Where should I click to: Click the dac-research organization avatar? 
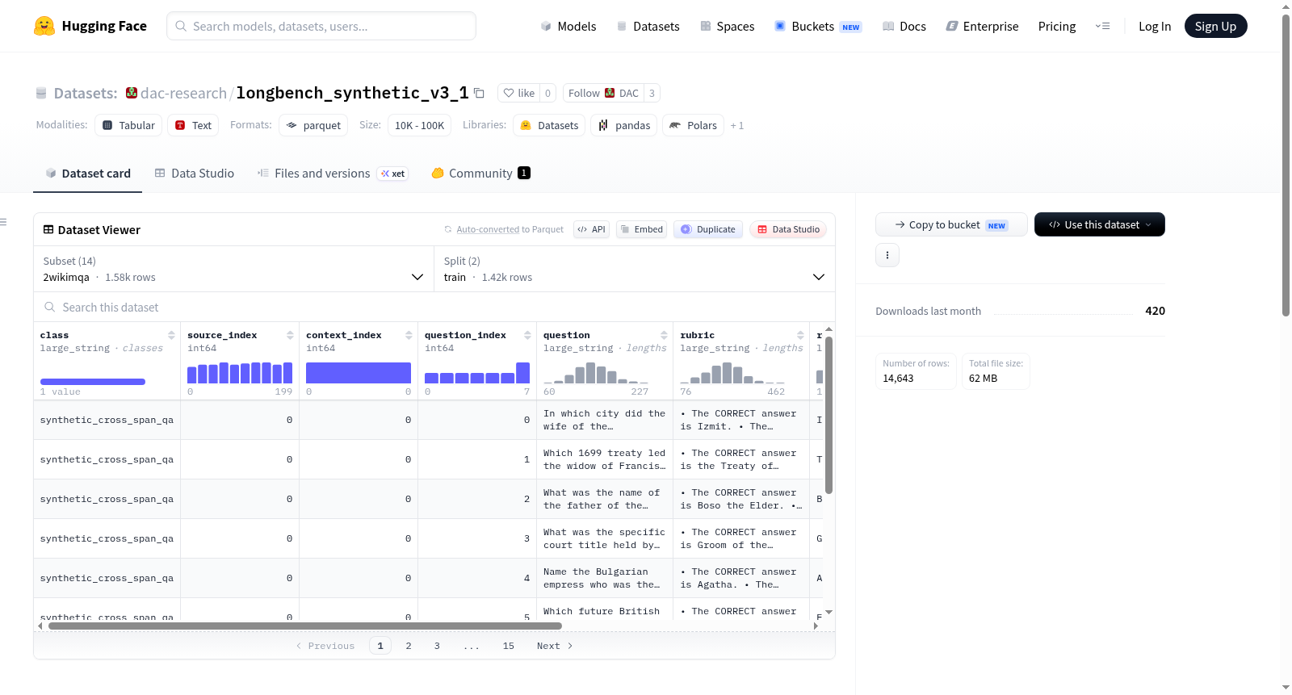(x=132, y=93)
